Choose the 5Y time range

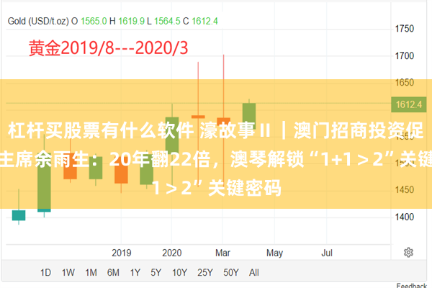point(156,273)
